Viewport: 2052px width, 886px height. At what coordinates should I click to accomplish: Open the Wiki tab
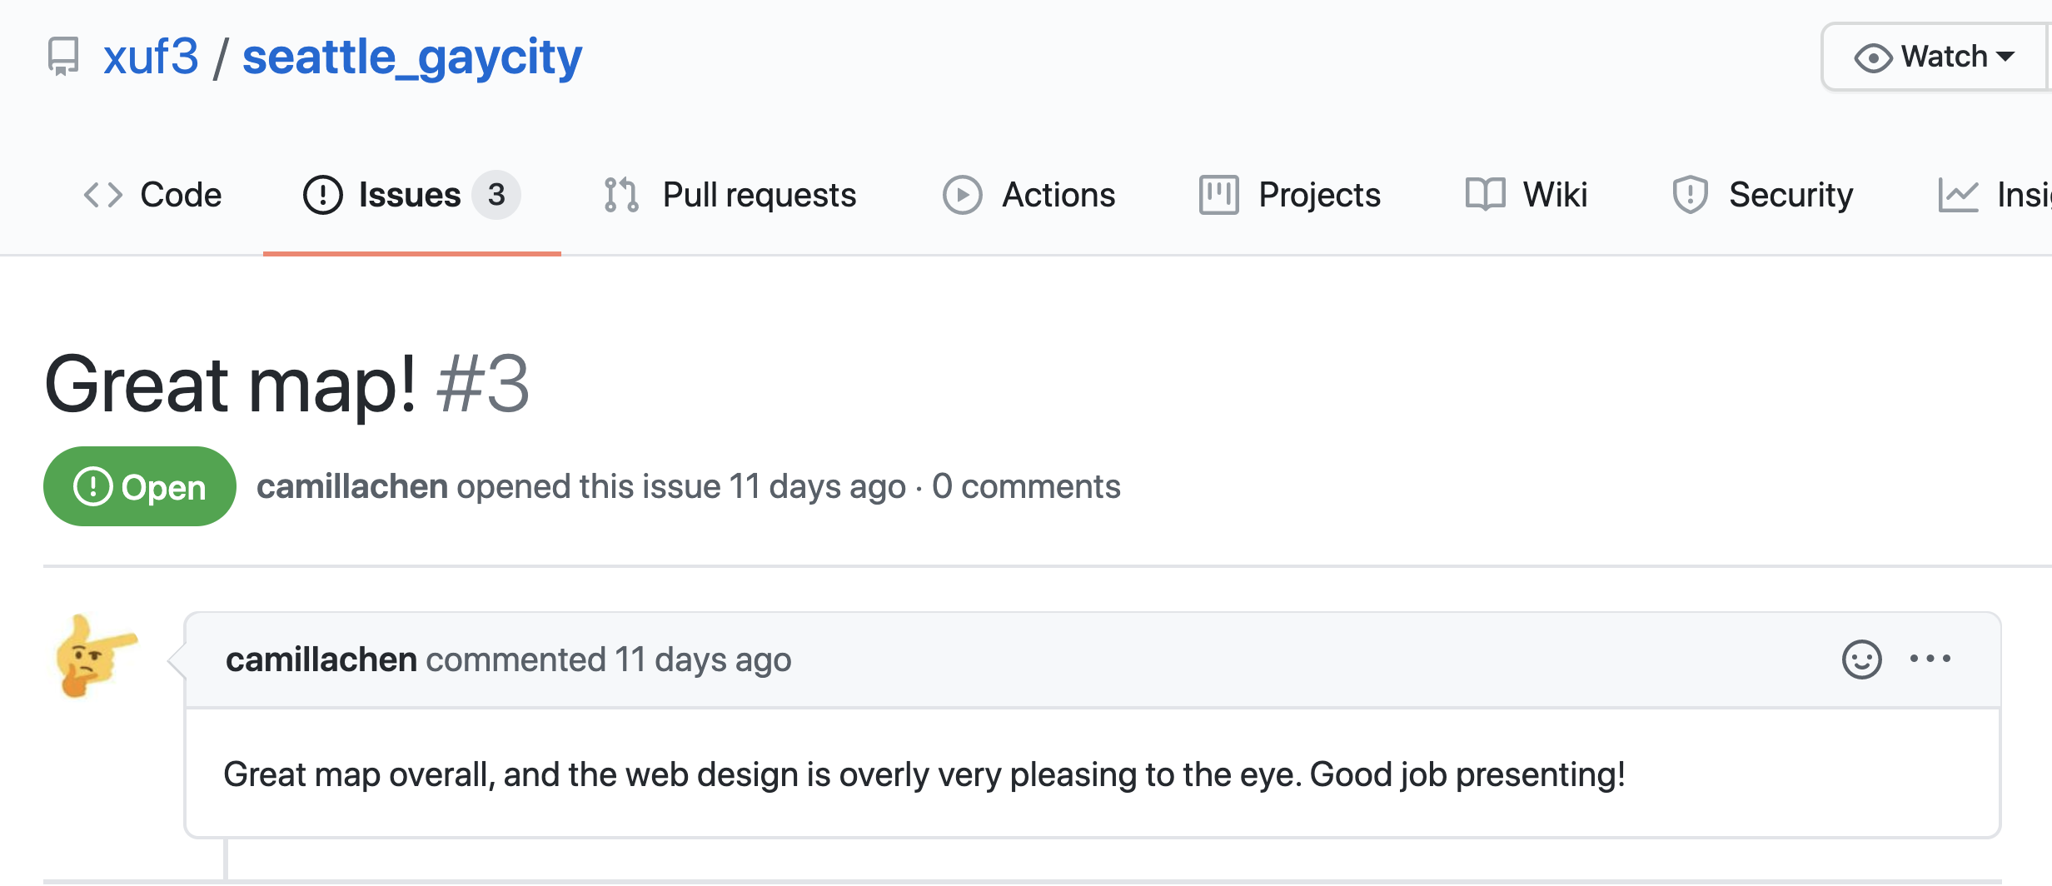pyautogui.click(x=1527, y=195)
